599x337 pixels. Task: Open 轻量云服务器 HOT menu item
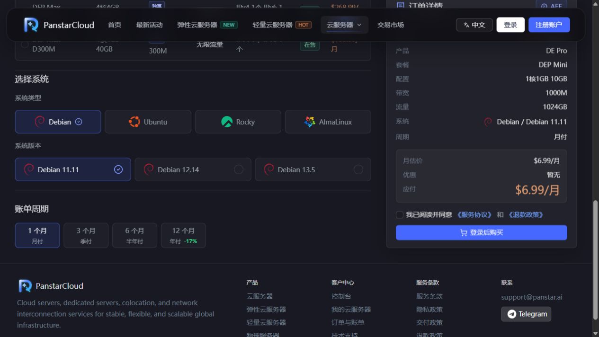(x=282, y=25)
